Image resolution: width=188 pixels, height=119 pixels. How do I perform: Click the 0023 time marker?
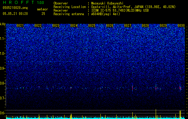[x=56, y=26]
